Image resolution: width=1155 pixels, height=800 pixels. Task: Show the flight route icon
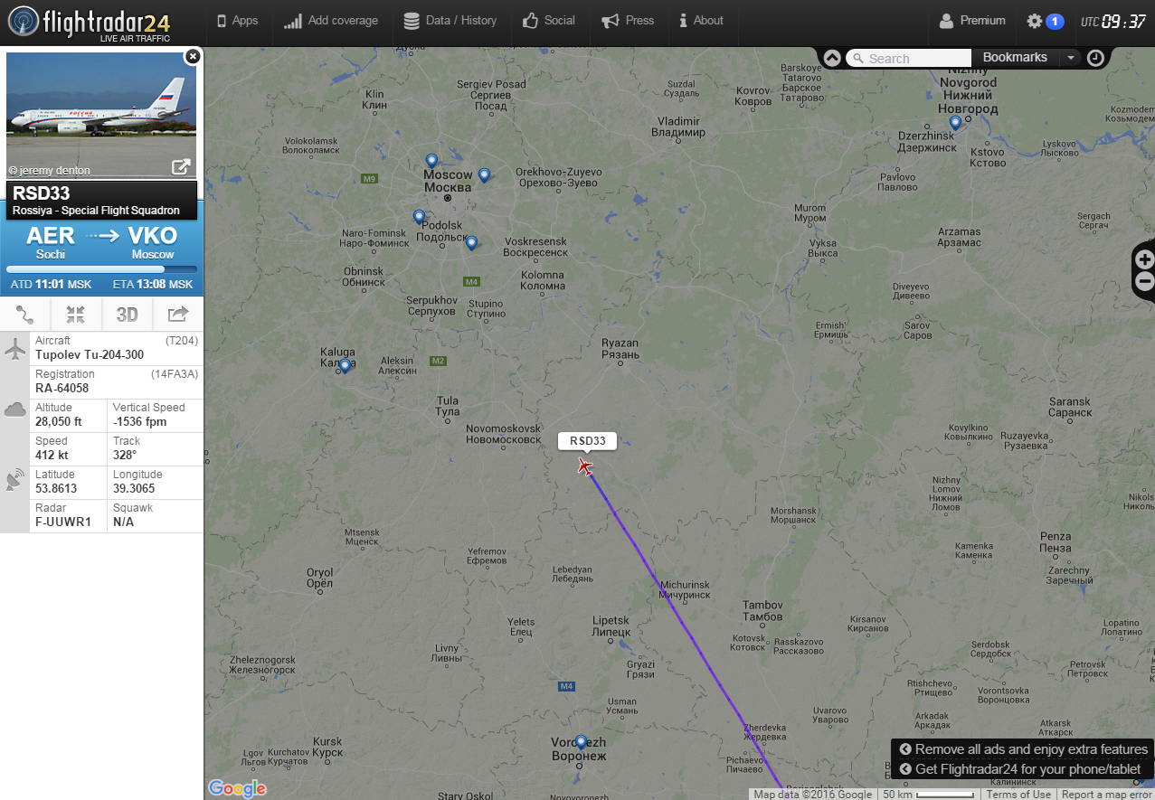[x=25, y=315]
